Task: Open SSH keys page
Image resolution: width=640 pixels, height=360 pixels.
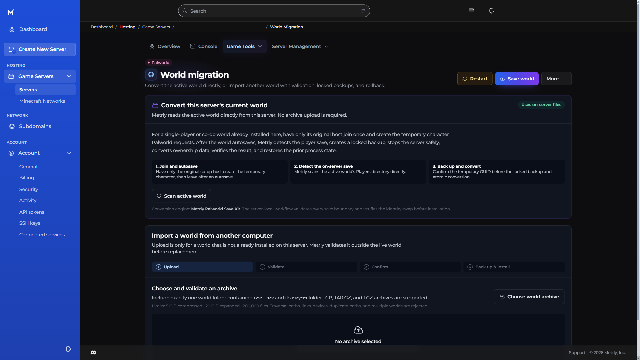Action: (x=30, y=223)
